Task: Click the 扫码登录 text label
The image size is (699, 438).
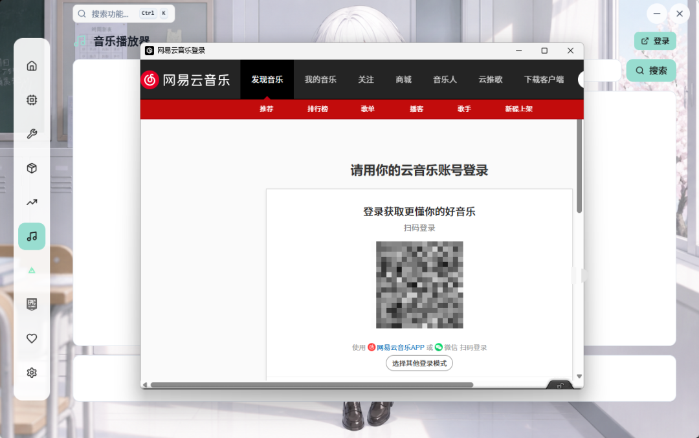Action: pyautogui.click(x=419, y=228)
